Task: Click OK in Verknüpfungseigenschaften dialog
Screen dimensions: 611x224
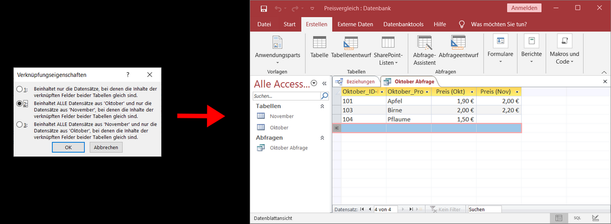Action: point(68,147)
